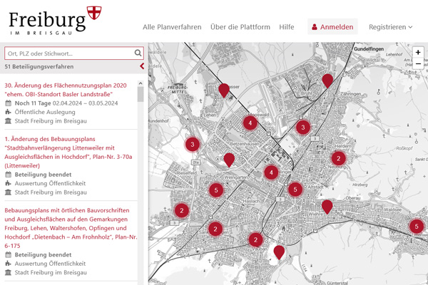Click the map pin near Zähringen
Image resolution: width=428 pixels, height=285 pixels.
pyautogui.click(x=327, y=80)
